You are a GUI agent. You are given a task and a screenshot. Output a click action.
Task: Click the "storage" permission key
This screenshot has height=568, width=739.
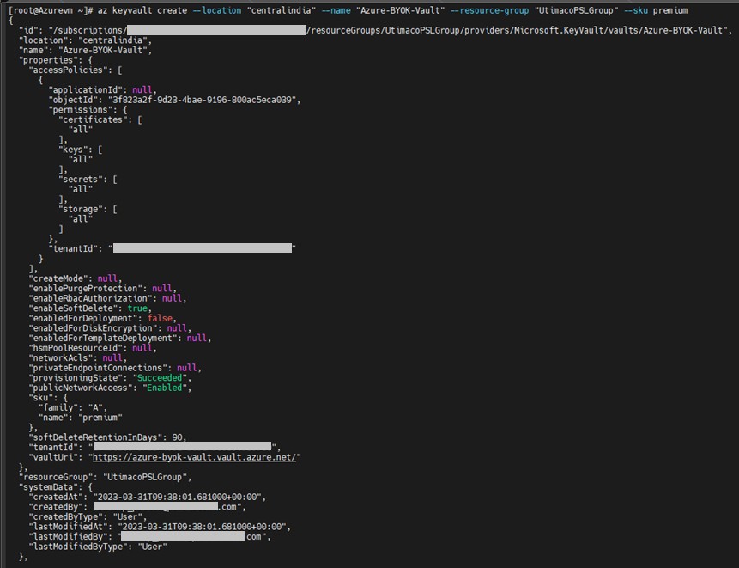pos(83,209)
